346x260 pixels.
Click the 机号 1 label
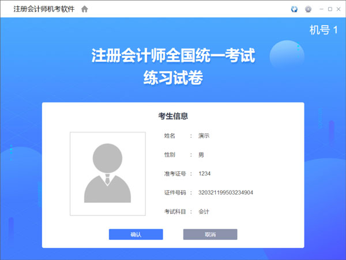(324, 30)
